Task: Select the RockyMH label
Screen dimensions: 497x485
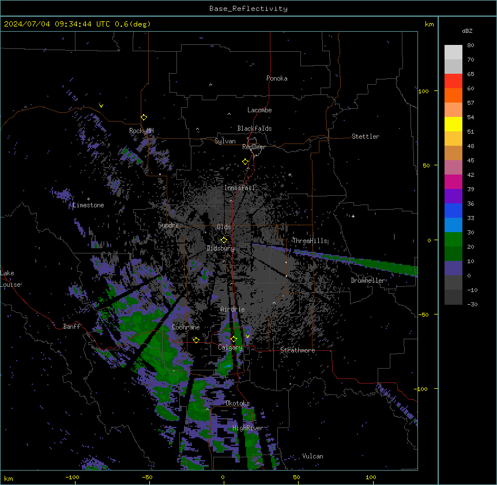Action: click(141, 130)
